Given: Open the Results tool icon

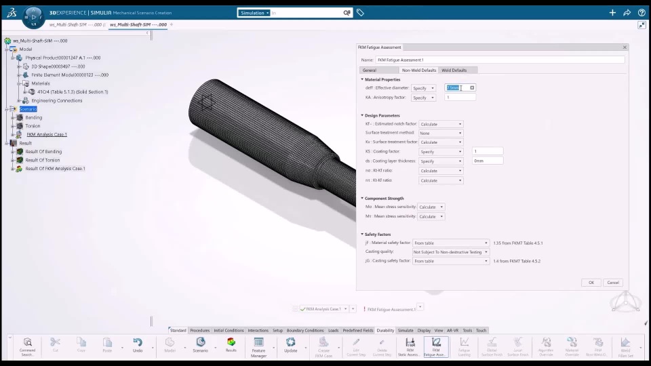Looking at the screenshot, I should point(231,342).
